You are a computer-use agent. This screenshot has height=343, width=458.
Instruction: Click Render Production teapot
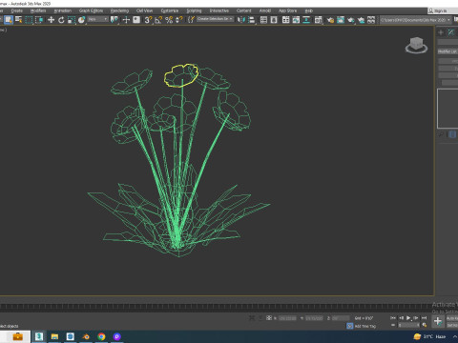coord(351,20)
